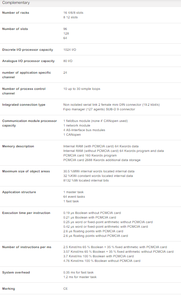Click the 80 I/O value
This screenshot has width=181, height=295.
(68, 61)
